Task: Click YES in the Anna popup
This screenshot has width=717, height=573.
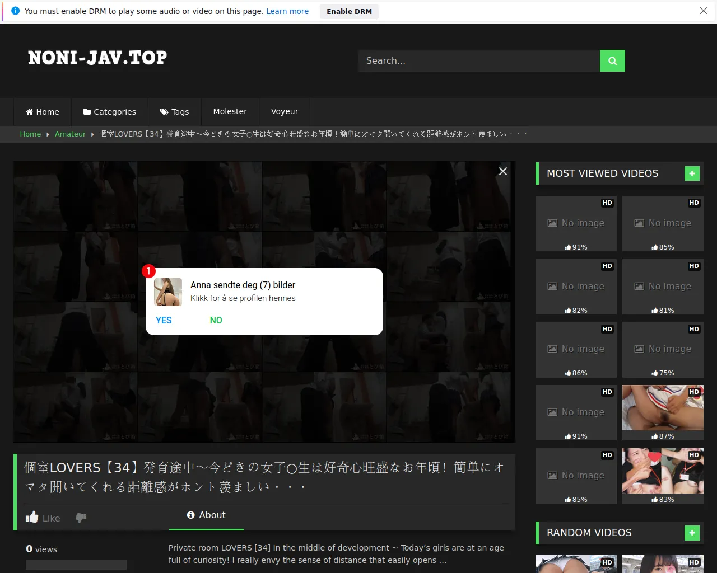Action: (x=164, y=320)
